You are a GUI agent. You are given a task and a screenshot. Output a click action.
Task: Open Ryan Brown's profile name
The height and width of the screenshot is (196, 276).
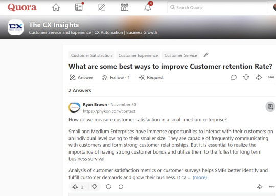95,105
